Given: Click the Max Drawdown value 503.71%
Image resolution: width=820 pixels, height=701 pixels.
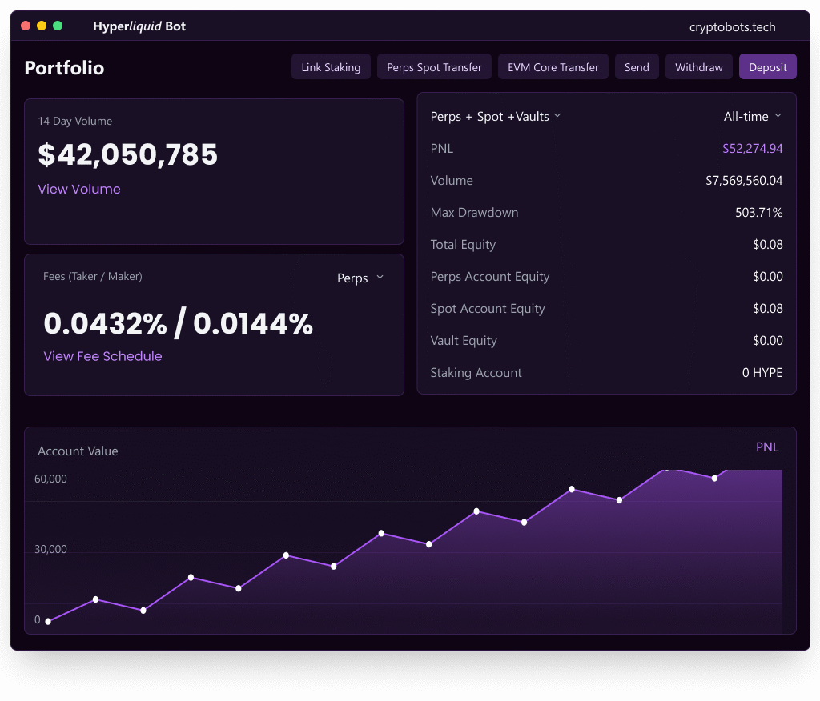Looking at the screenshot, I should pyautogui.click(x=759, y=213).
